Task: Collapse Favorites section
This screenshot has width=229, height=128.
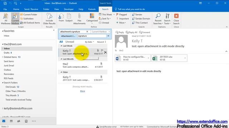Action: click(3, 31)
